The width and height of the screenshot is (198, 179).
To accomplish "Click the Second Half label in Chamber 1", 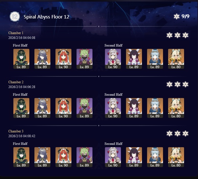I will [114, 45].
